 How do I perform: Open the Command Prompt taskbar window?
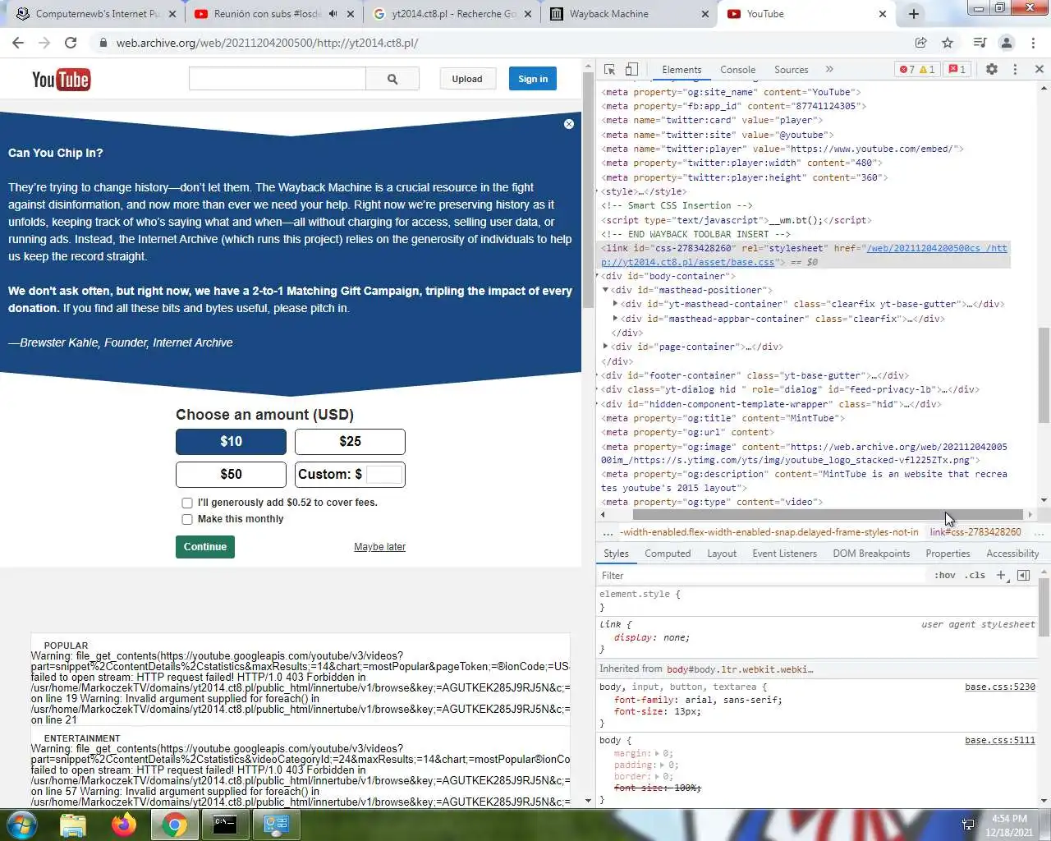pyautogui.click(x=226, y=825)
